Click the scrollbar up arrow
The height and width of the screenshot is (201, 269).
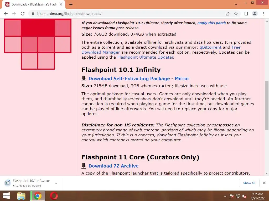[x=267, y=21]
